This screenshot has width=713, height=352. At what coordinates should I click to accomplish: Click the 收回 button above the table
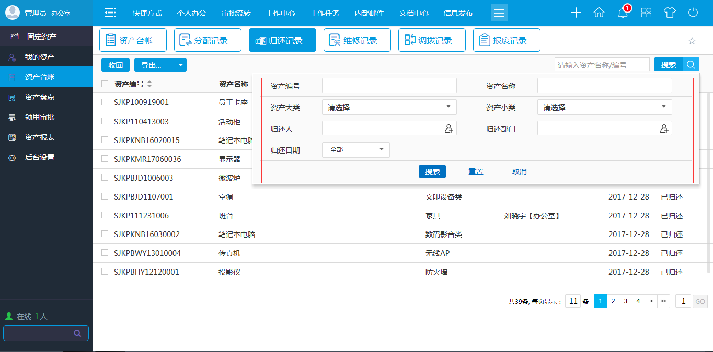tap(115, 65)
